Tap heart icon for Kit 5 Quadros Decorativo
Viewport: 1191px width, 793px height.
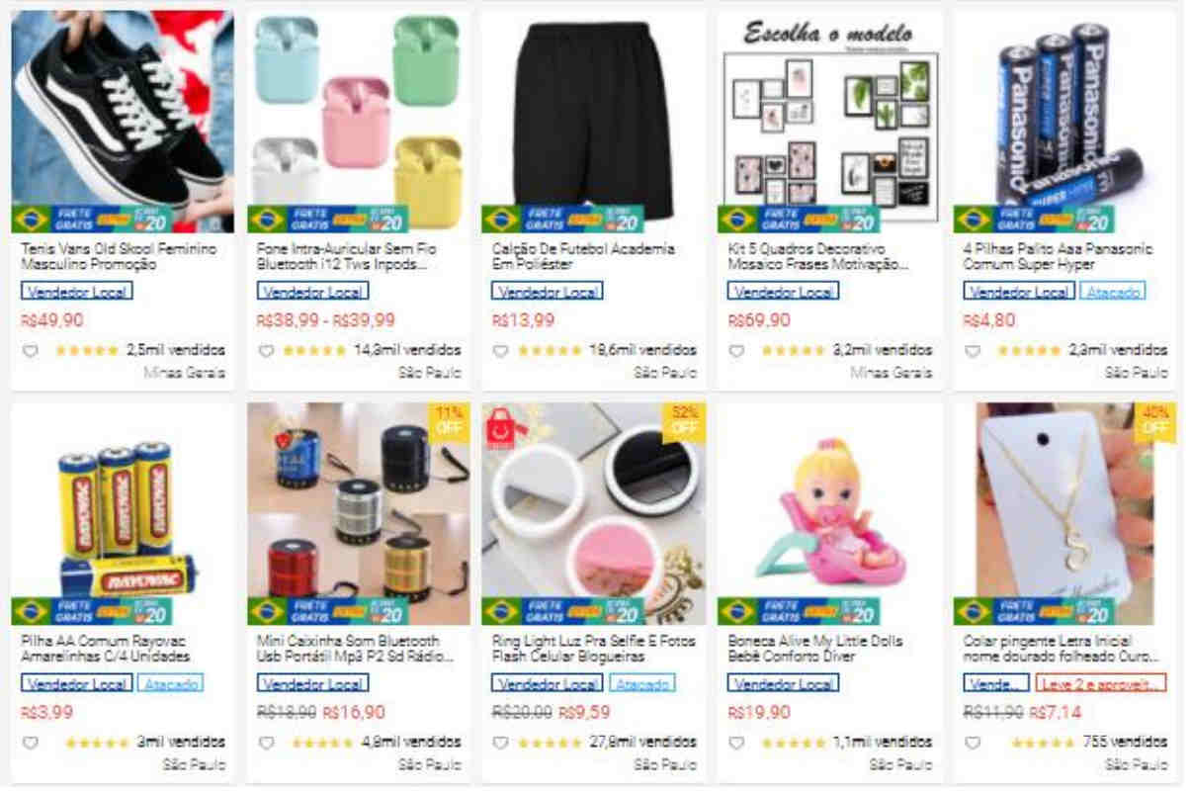pyautogui.click(x=736, y=350)
